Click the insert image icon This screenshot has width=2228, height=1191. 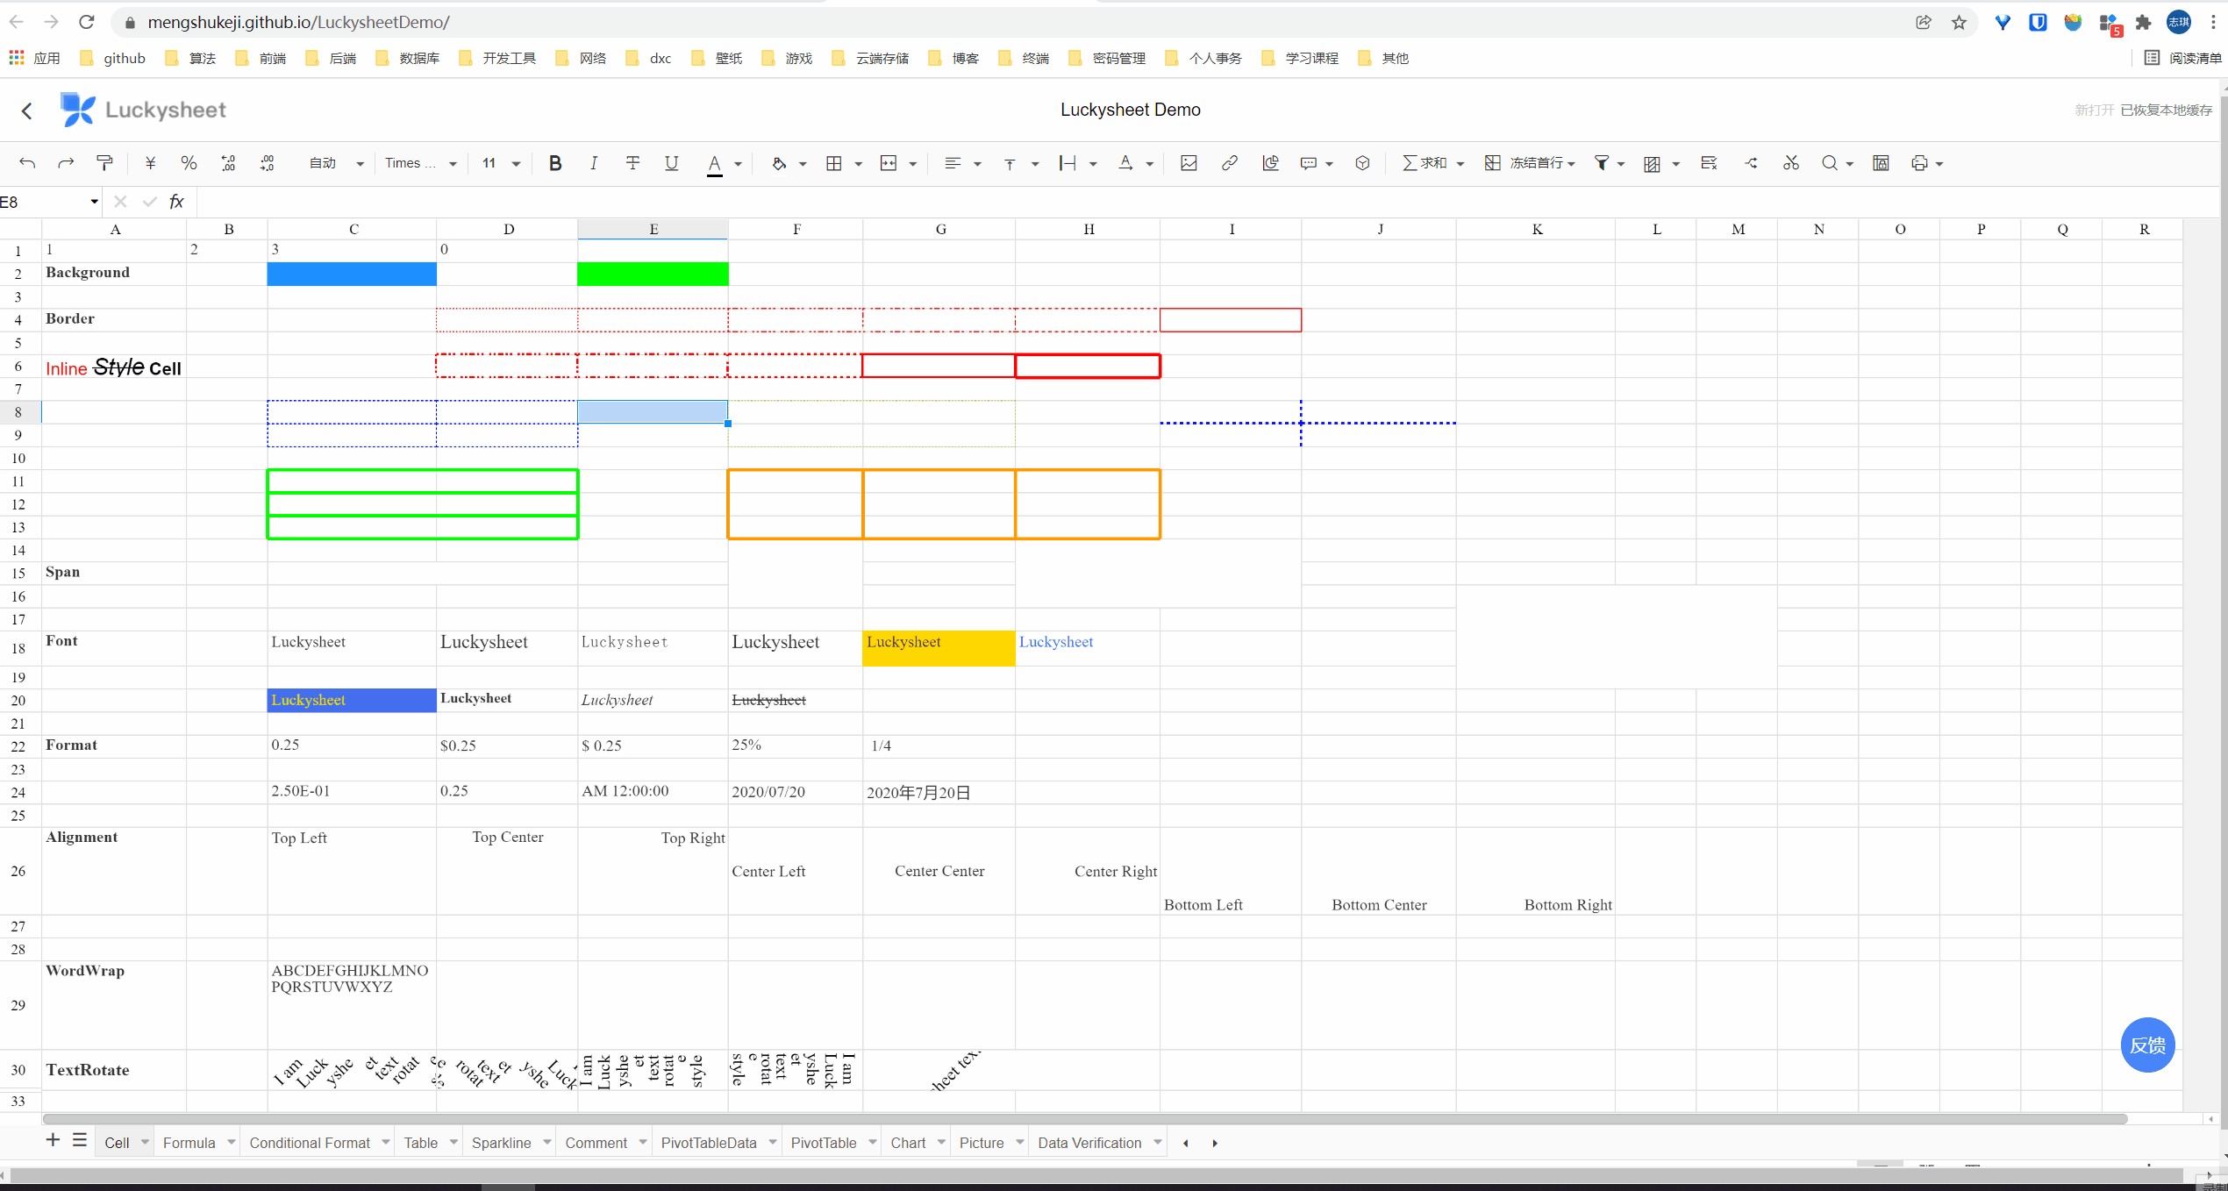pyautogui.click(x=1189, y=163)
